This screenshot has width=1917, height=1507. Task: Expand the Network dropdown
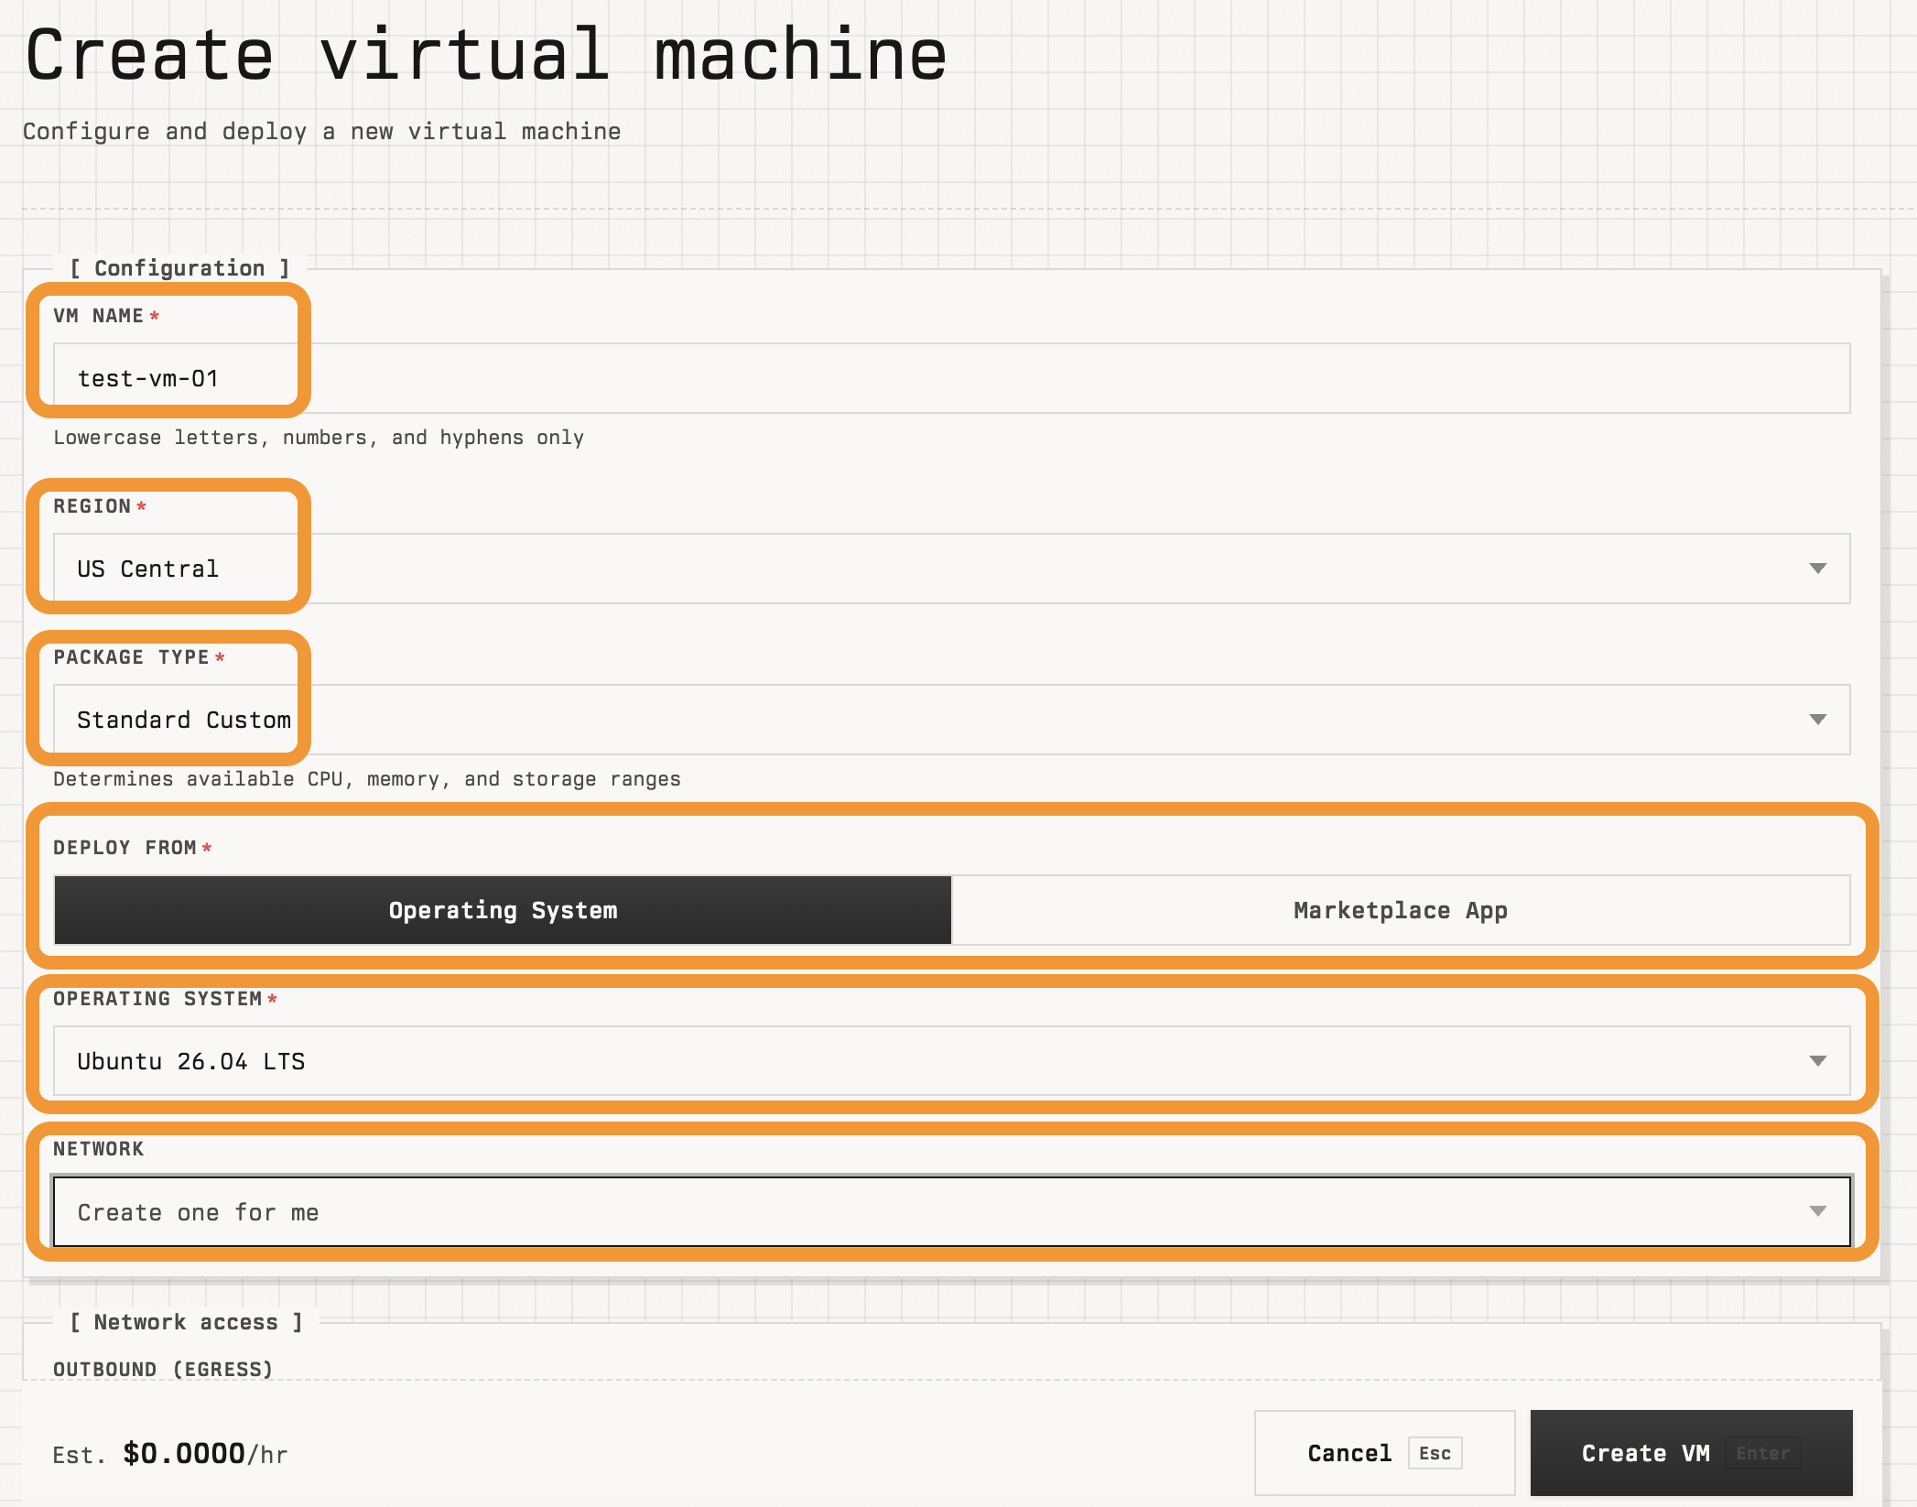click(x=951, y=1212)
